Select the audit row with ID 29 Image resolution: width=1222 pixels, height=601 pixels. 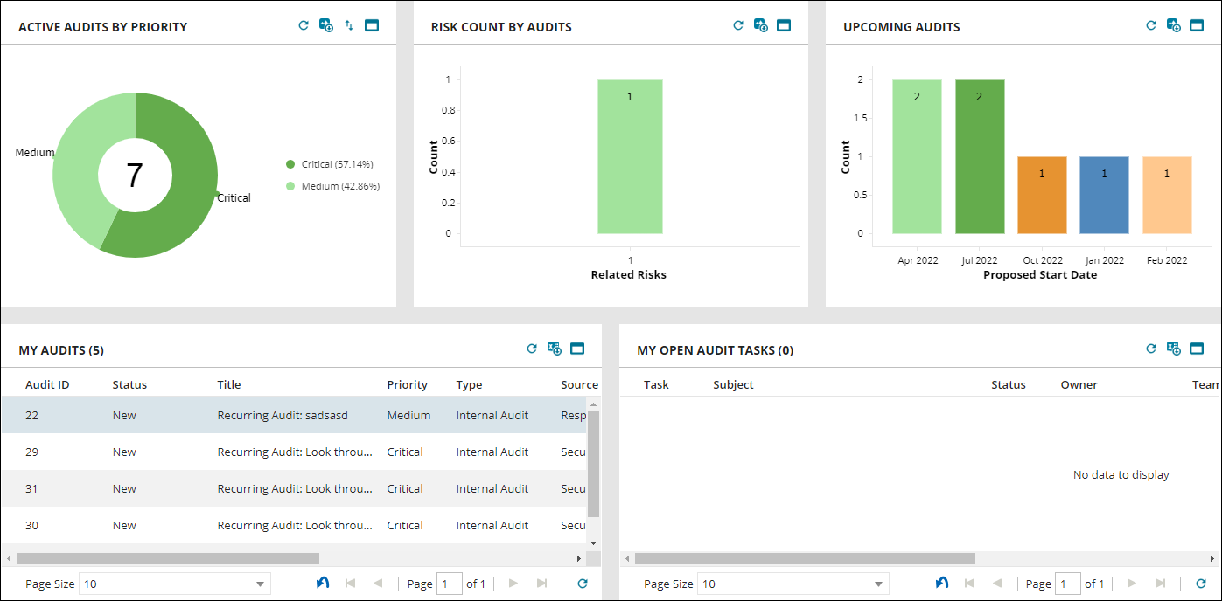point(262,452)
